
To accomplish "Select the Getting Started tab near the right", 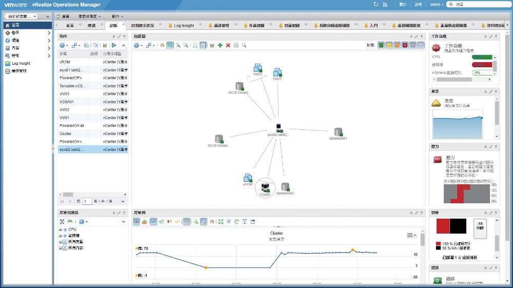I will coord(373,26).
